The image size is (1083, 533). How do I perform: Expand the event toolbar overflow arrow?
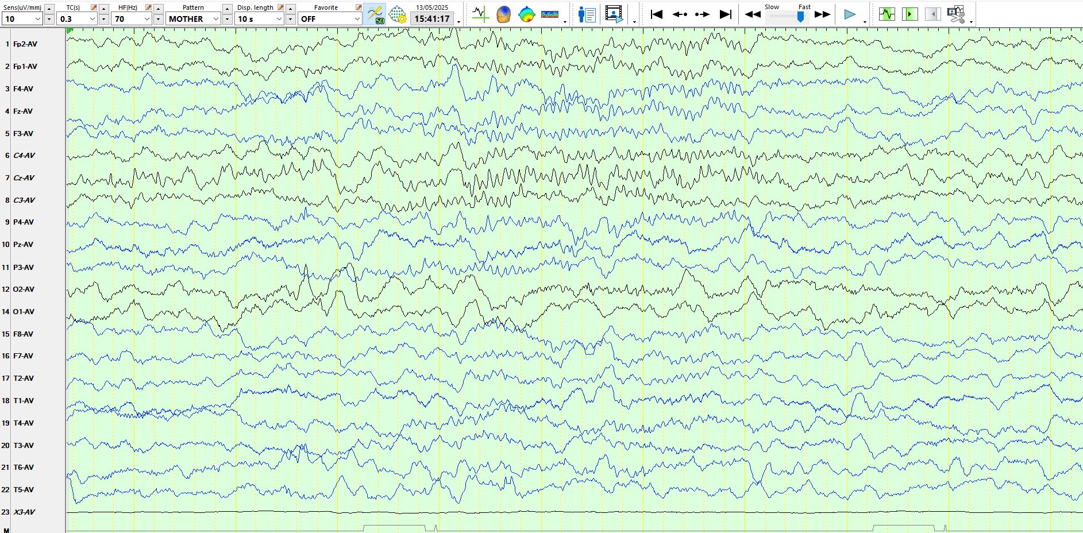tap(971, 22)
